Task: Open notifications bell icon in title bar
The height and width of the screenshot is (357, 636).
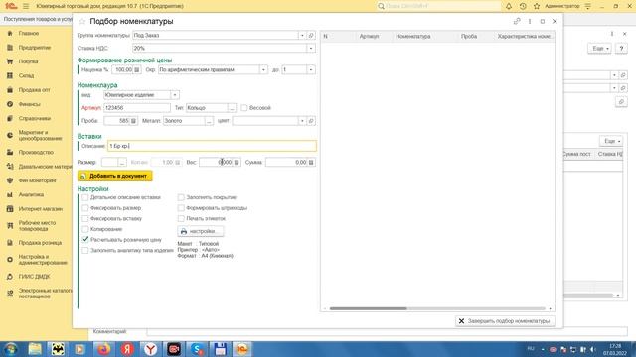Action: pyautogui.click(x=509, y=6)
